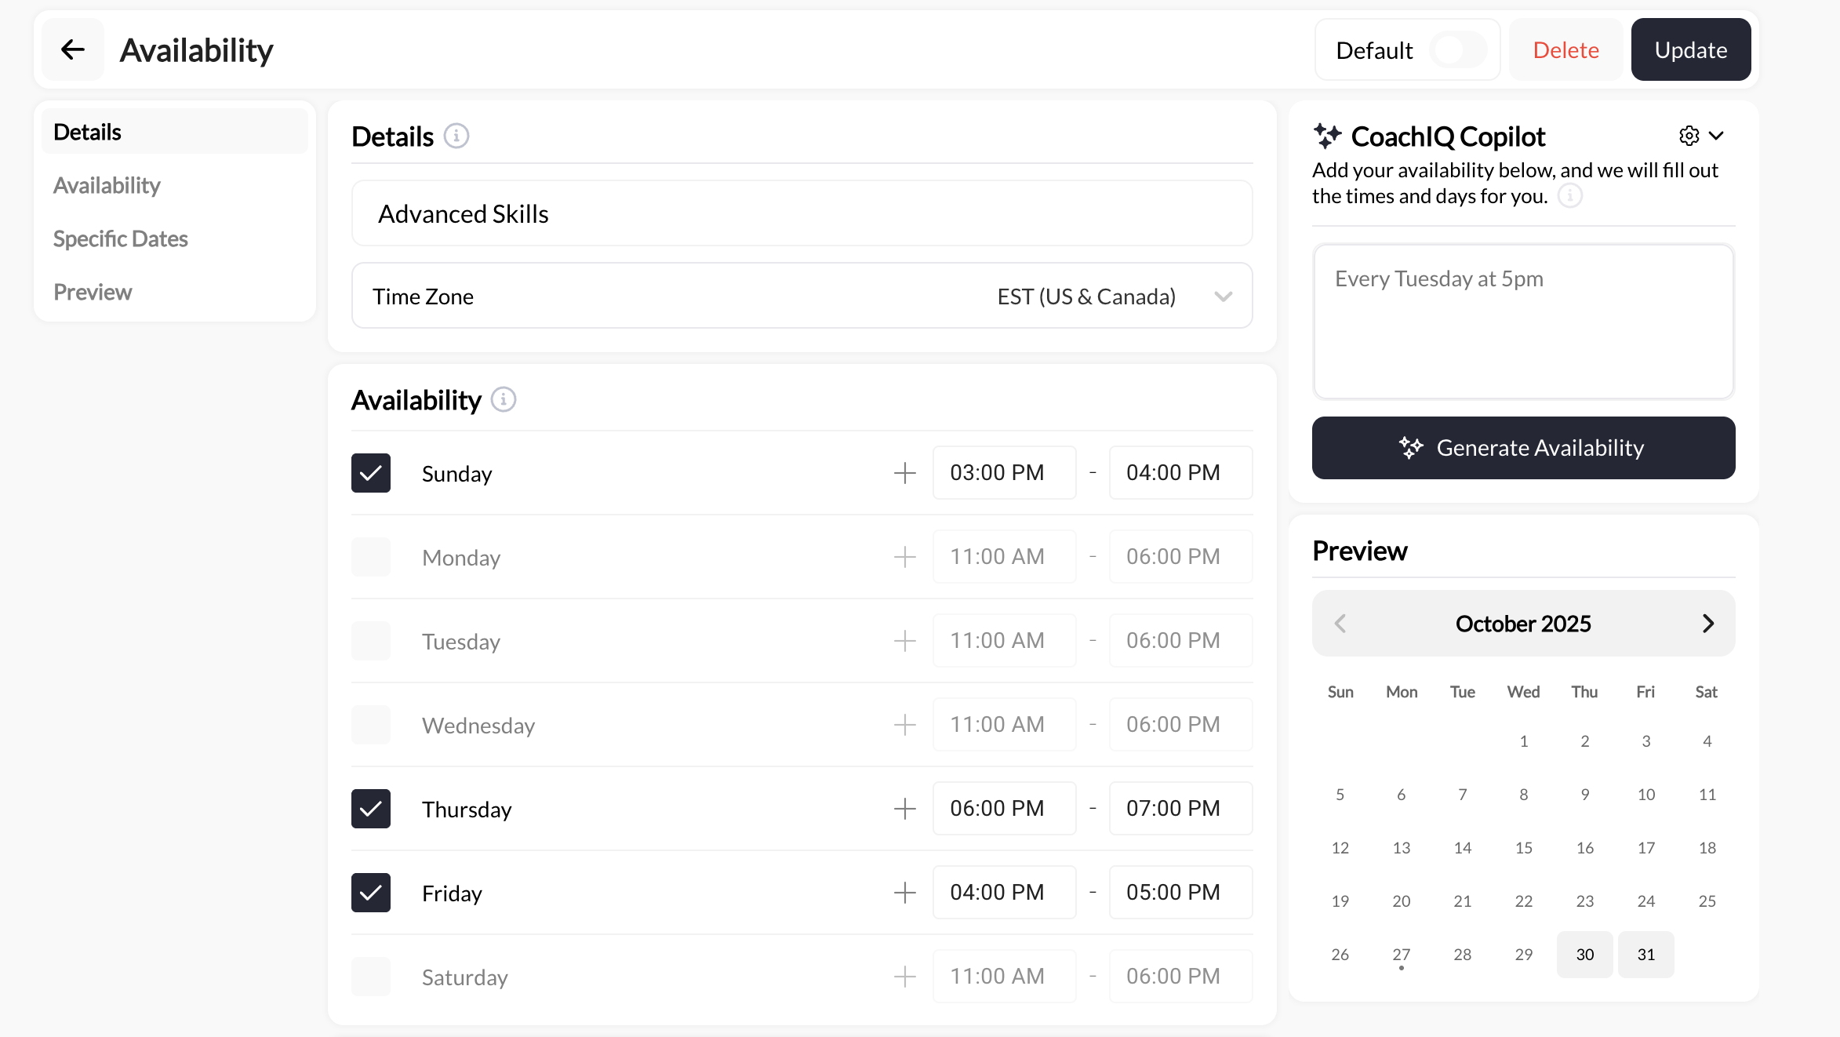Click the back arrow beside Availability
Screen dimensions: 1840x1037
point(73,49)
